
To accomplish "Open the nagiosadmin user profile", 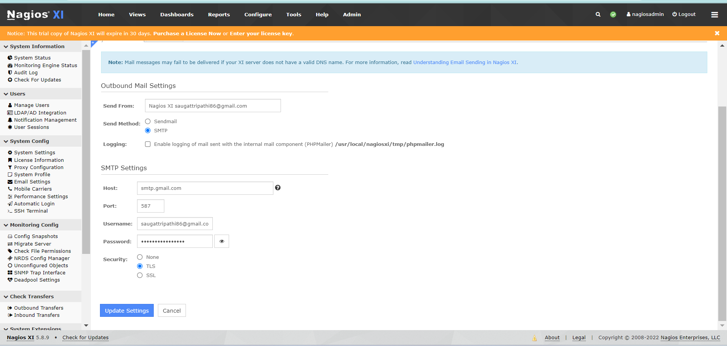I will (645, 14).
